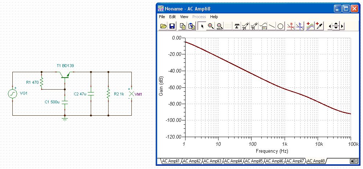Enable cursor A on the curve
The image size is (363, 169).
coord(291,26)
